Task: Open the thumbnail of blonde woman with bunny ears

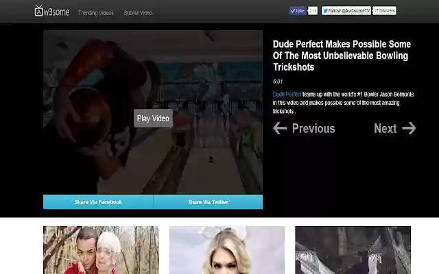Action: click(x=227, y=250)
